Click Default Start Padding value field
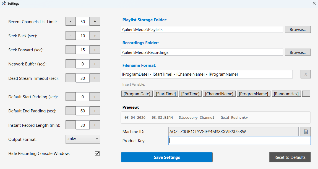This screenshot has height=169, width=318. click(x=83, y=97)
